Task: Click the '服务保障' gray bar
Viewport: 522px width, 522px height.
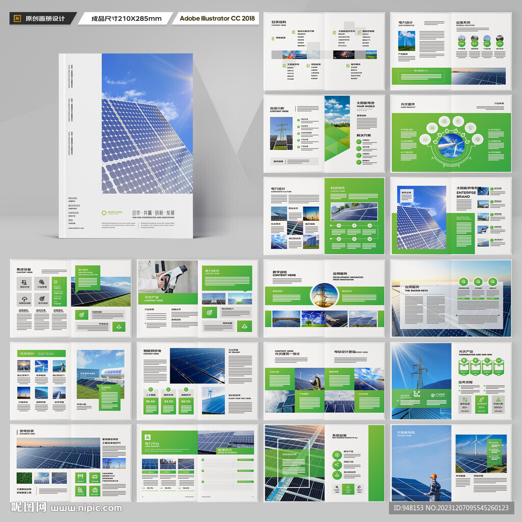Action: point(294,162)
